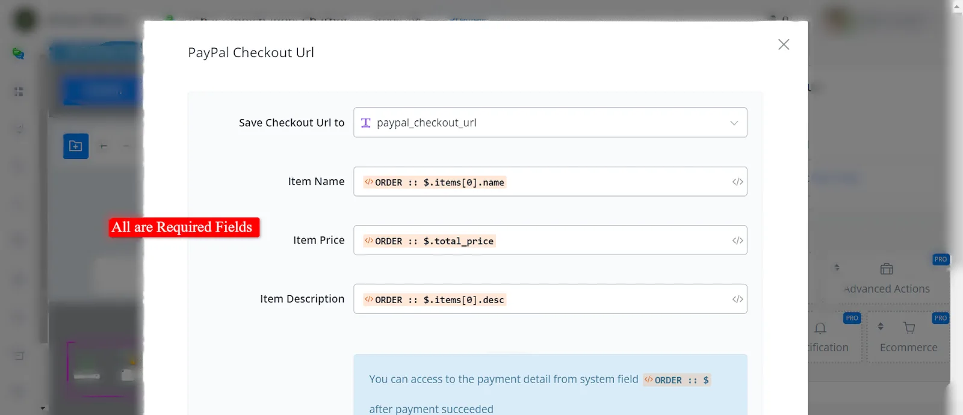Open the variable picker icon for Item Description
The image size is (963, 415).
point(737,299)
